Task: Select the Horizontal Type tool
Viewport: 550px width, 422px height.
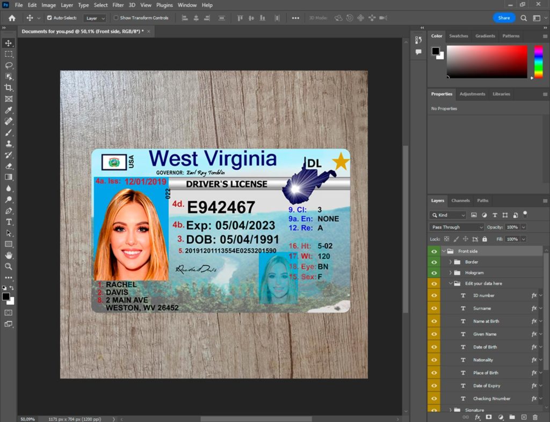Action: [9, 222]
